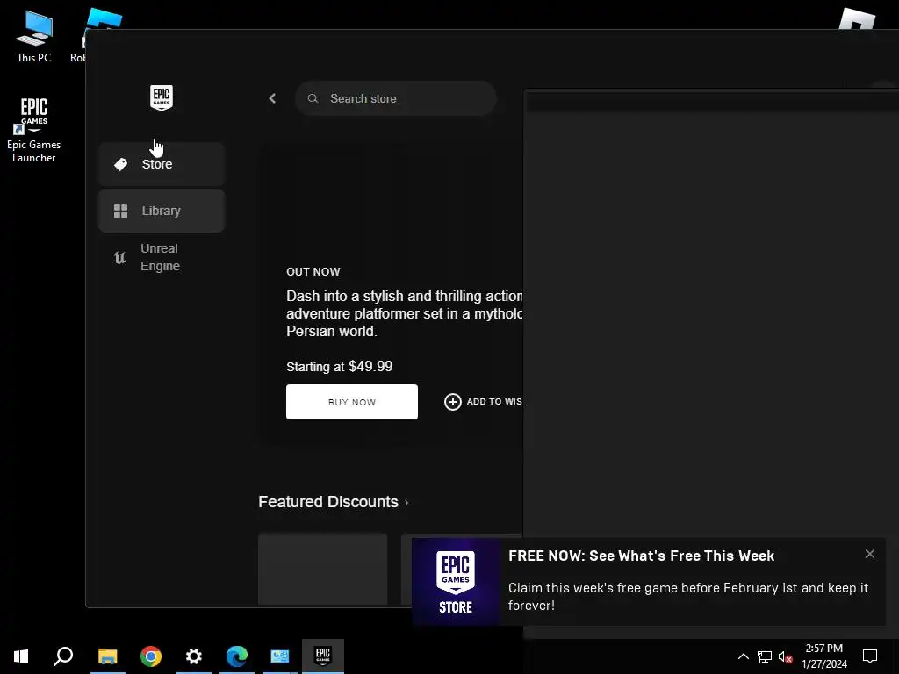Click Add to Wishlist plus icon

[452, 402]
